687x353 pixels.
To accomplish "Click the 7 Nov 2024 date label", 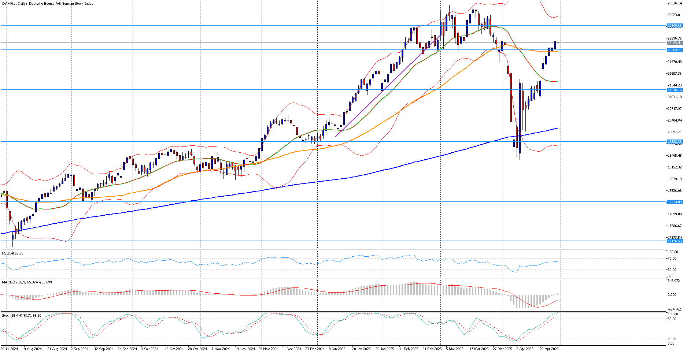I will click(221, 349).
